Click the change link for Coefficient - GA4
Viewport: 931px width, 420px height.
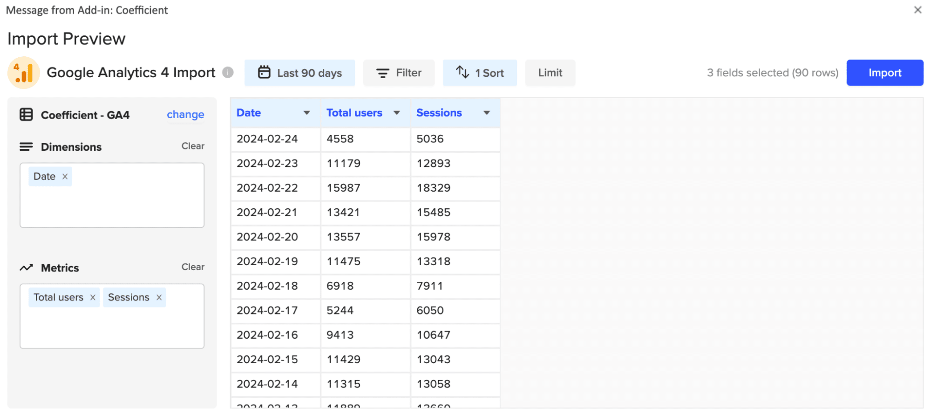185,114
